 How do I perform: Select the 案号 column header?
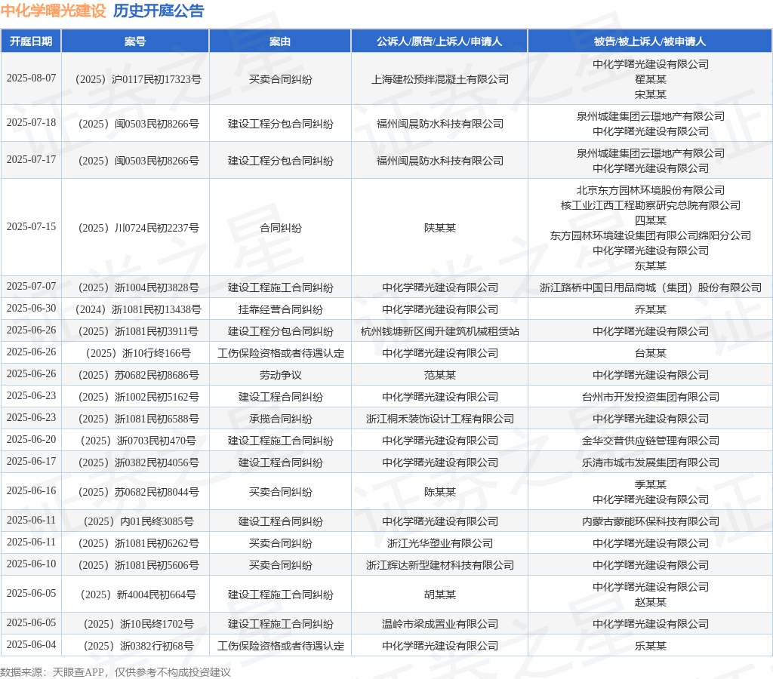coord(135,41)
